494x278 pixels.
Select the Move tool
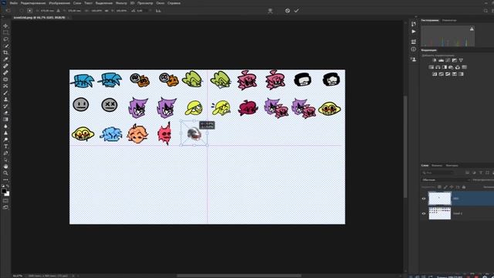point(5,25)
